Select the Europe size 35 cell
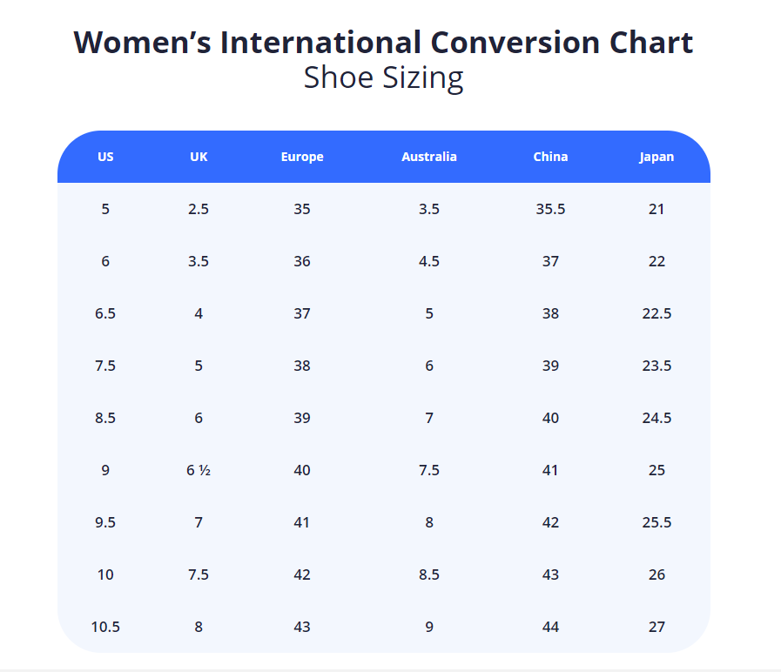The height and width of the screenshot is (672, 781). 302,209
